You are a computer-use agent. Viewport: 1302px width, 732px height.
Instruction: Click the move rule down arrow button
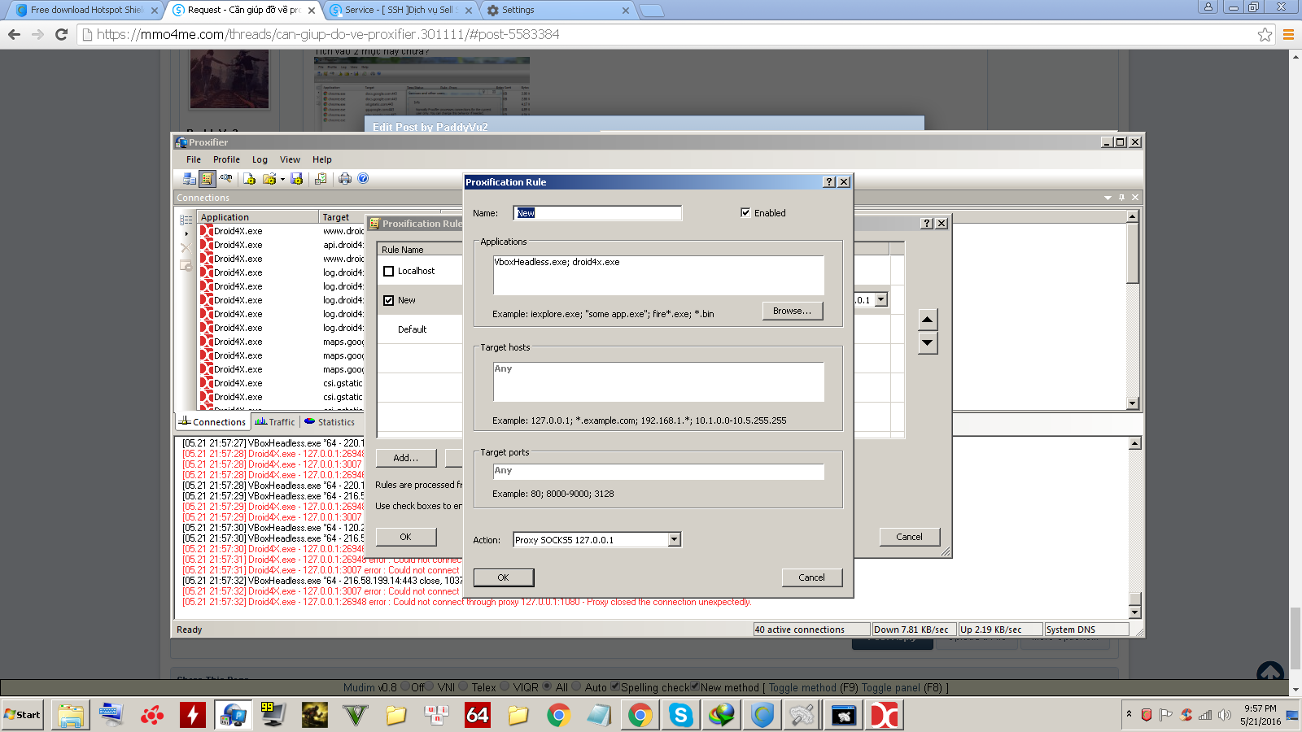click(x=928, y=343)
